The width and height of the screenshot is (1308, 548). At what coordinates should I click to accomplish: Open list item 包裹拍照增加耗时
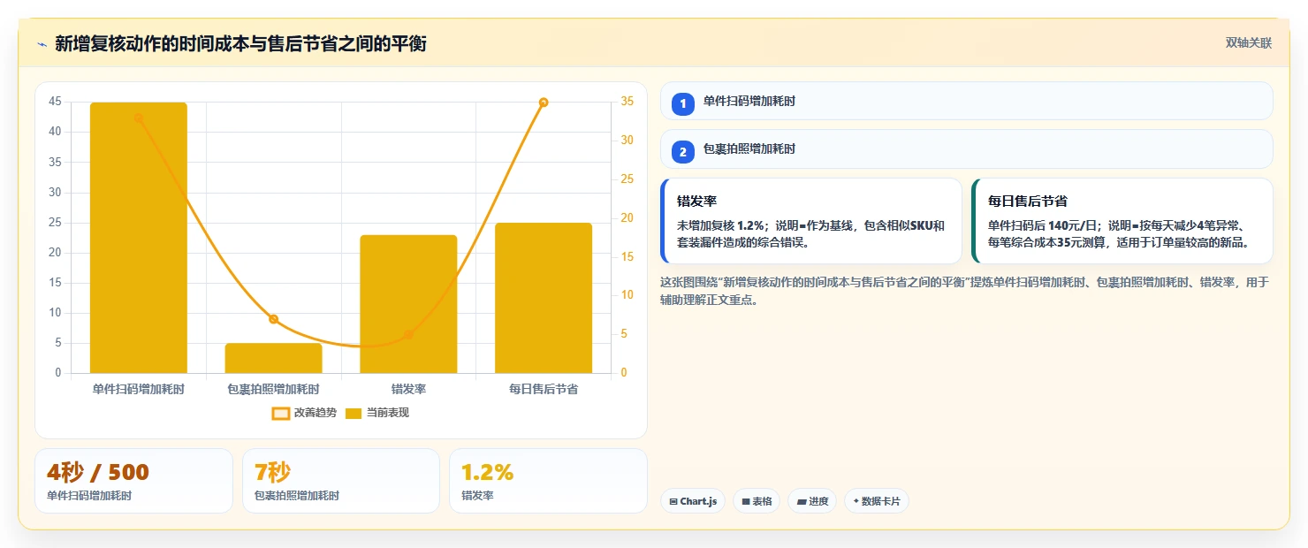click(967, 148)
